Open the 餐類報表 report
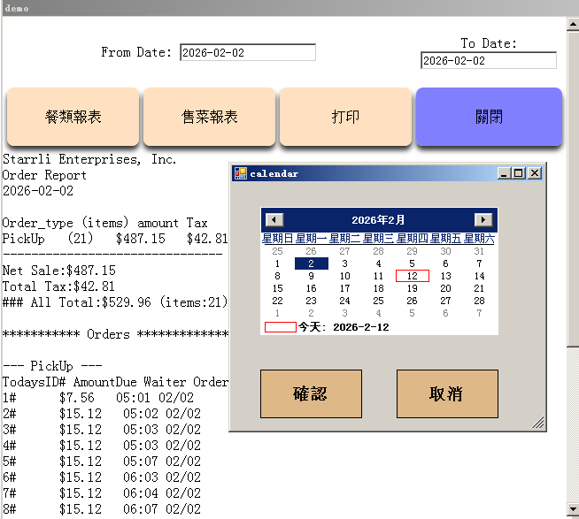This screenshot has width=579, height=519. click(73, 117)
